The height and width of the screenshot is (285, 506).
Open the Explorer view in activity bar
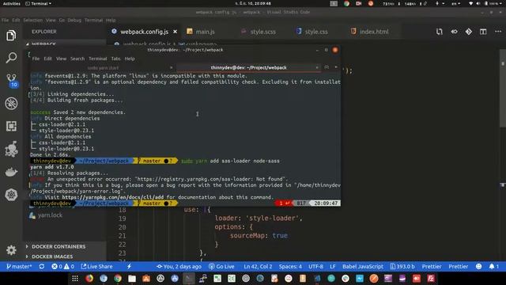coord(11,35)
